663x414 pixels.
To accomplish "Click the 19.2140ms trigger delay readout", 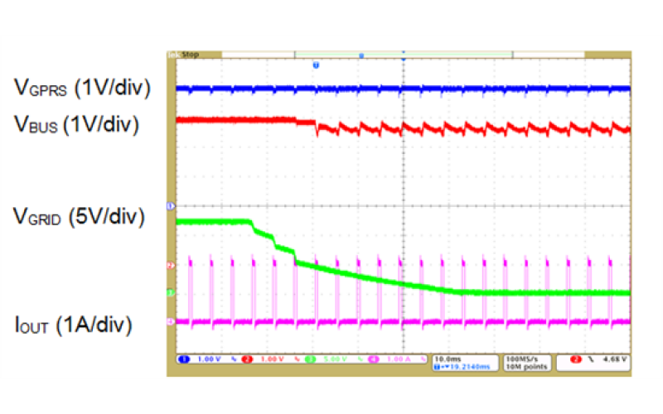I will [x=454, y=365].
